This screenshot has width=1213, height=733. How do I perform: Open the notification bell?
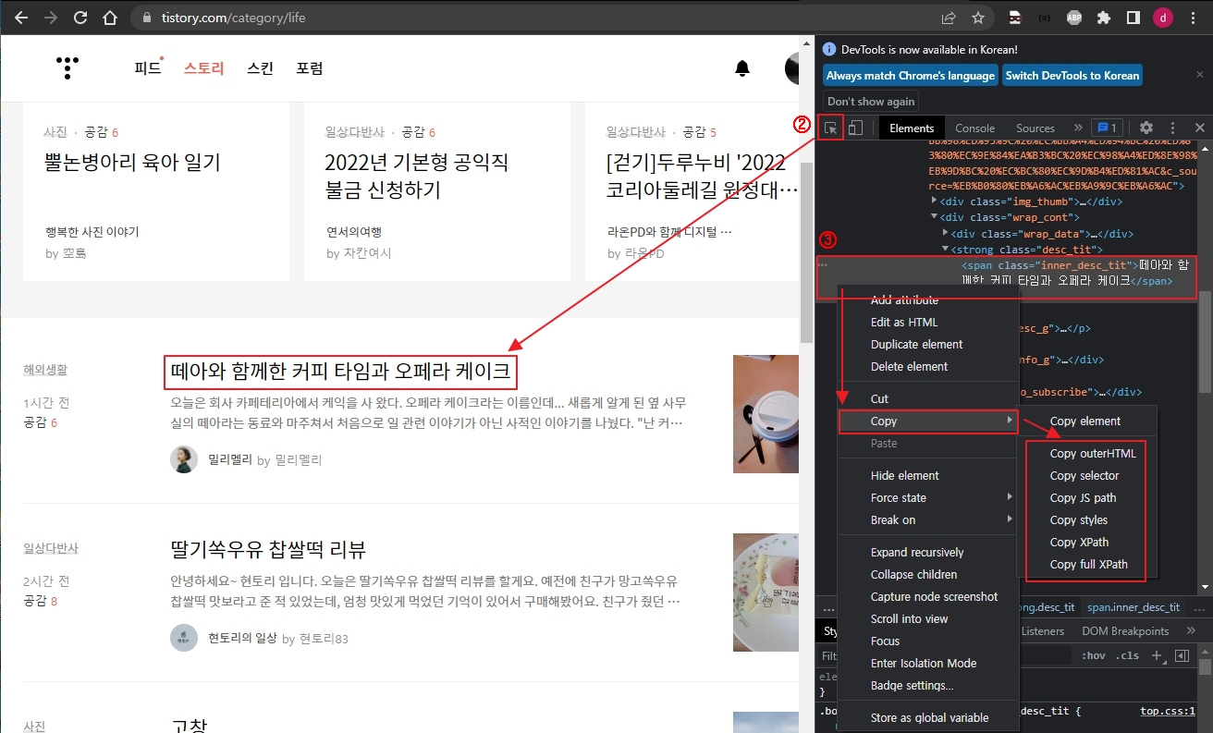[742, 67]
